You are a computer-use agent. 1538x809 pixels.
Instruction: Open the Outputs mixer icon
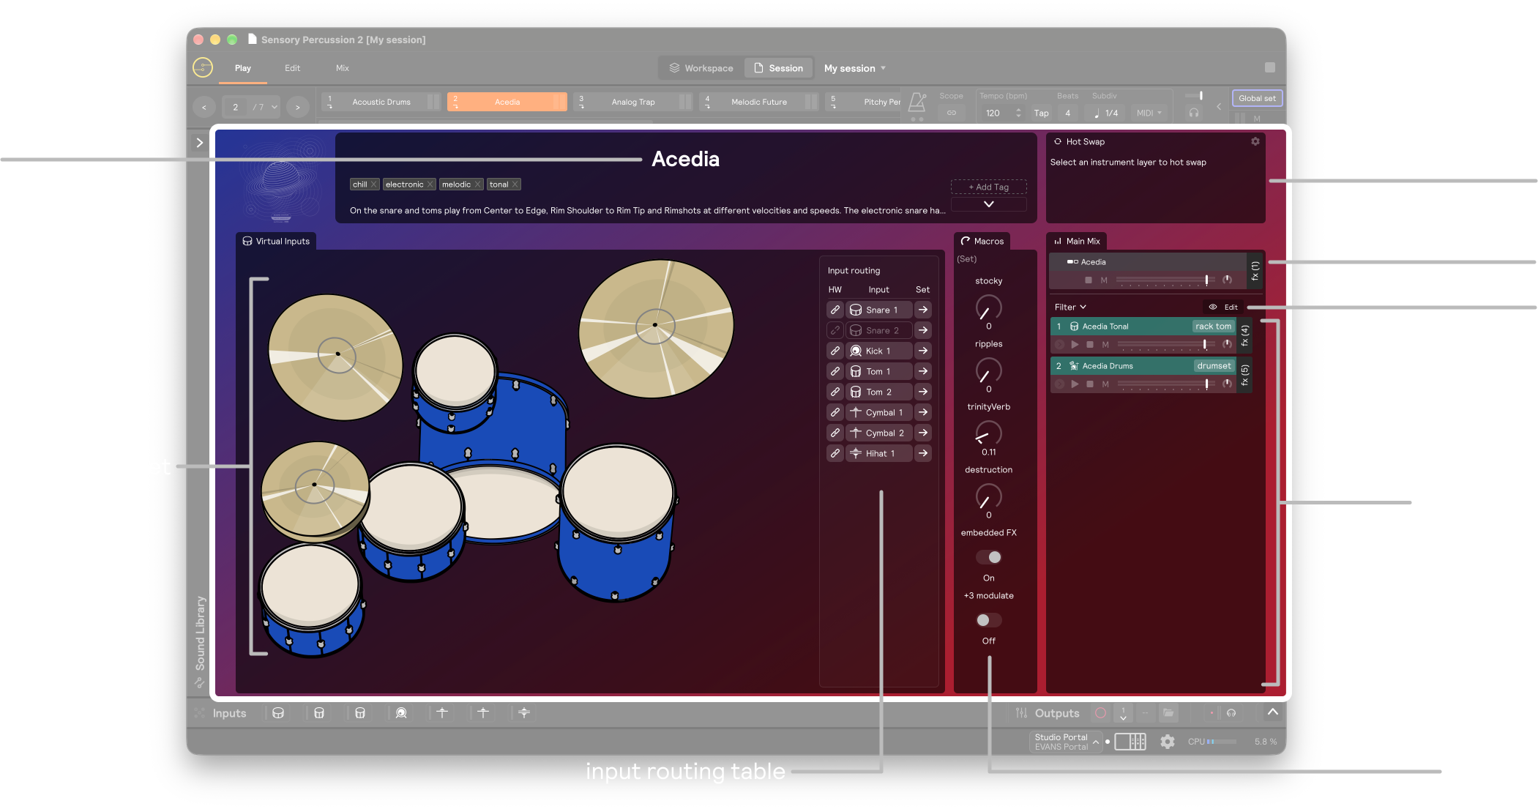click(1021, 713)
